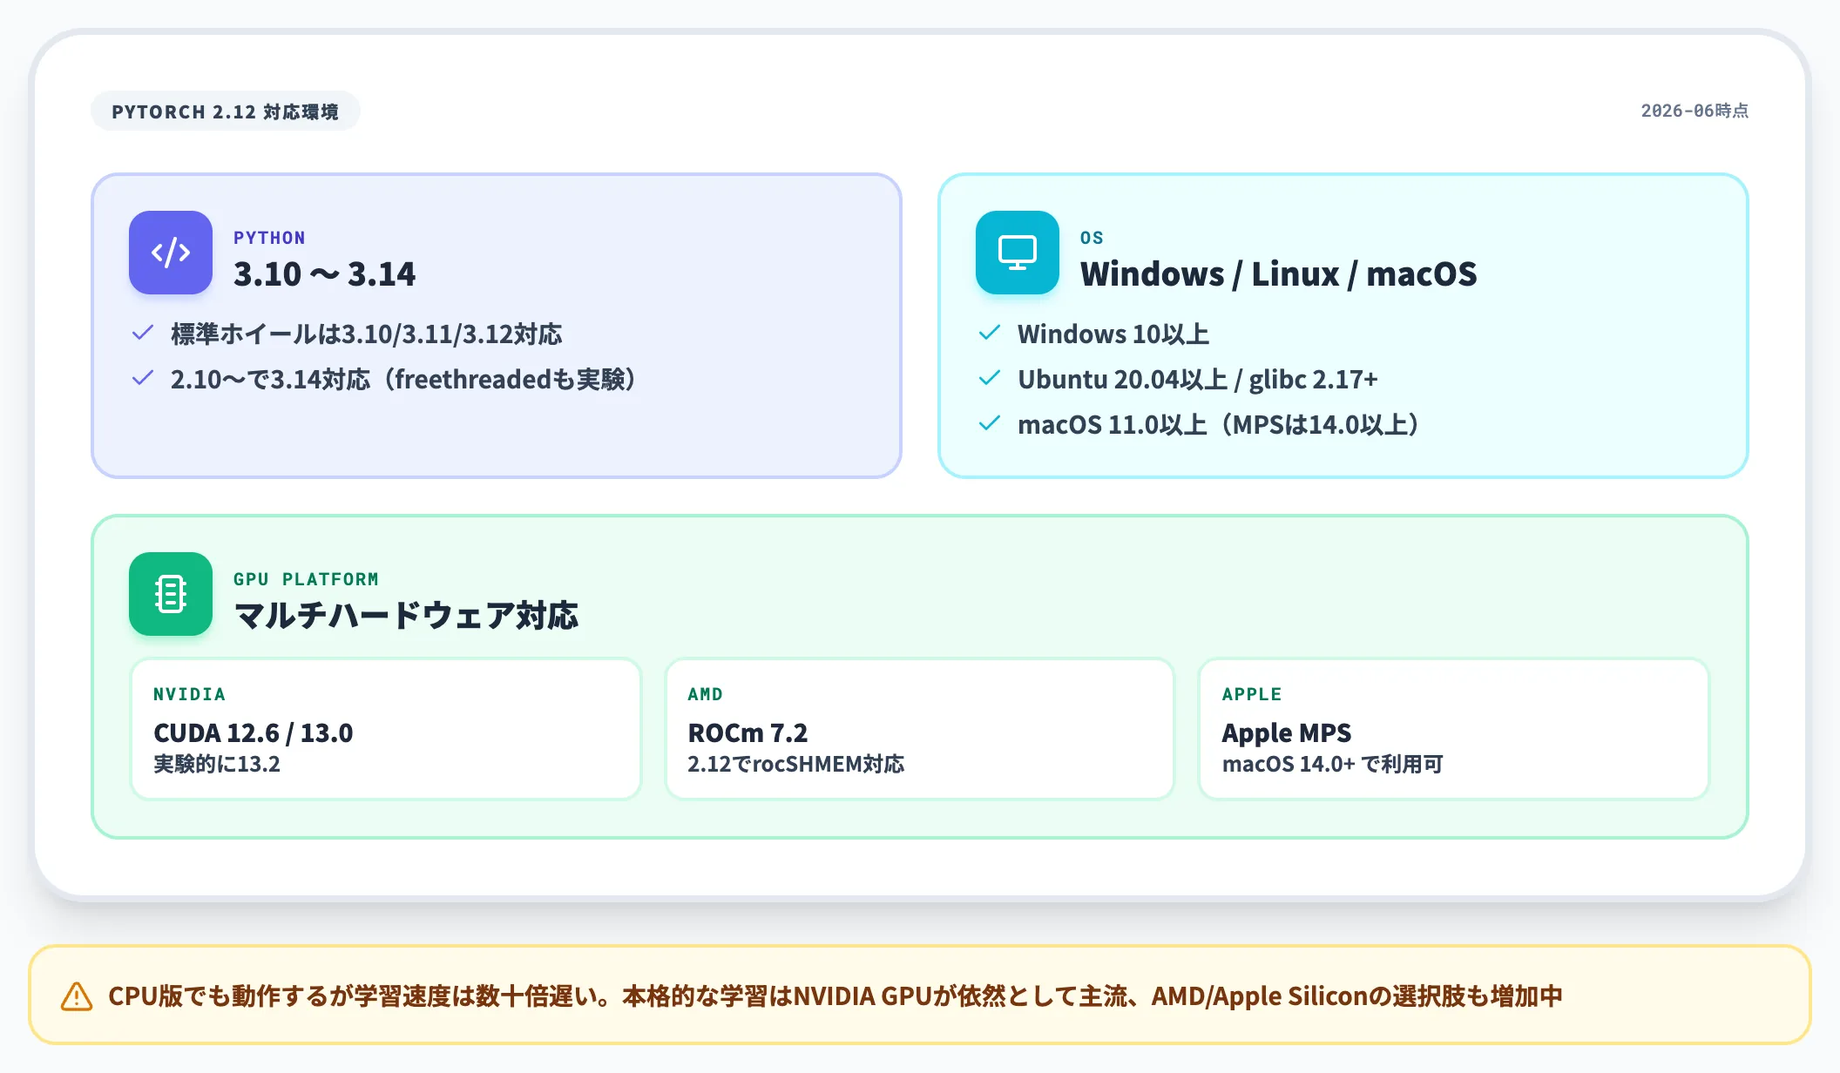The height and width of the screenshot is (1073, 1840).
Task: Click the AMD card label
Action: tap(705, 694)
